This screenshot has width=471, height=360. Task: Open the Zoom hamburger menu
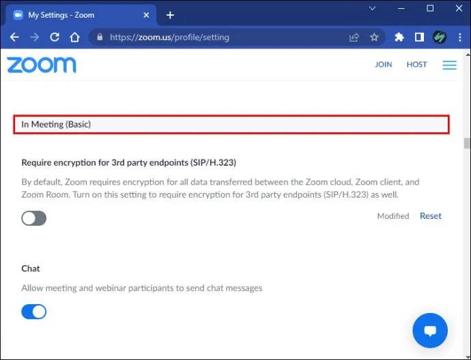[x=449, y=65]
